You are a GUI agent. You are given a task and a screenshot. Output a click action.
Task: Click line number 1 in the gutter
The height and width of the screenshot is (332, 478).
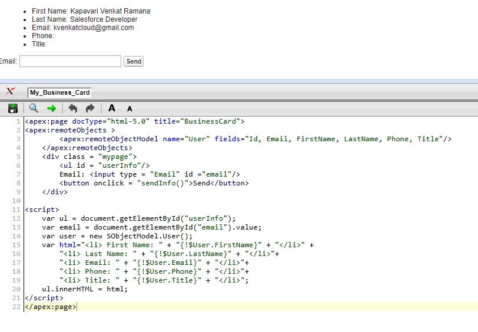coord(18,121)
